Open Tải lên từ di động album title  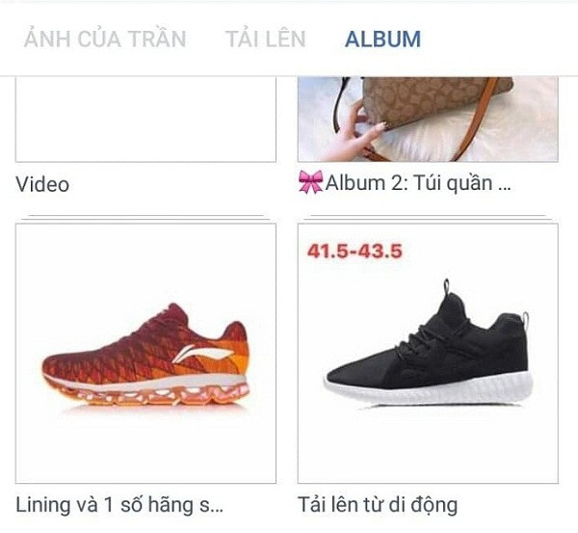pos(378,506)
